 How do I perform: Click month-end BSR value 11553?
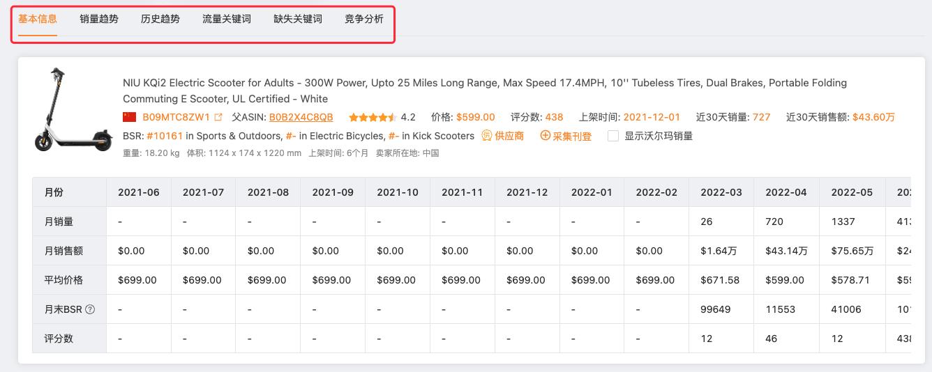pyautogui.click(x=781, y=309)
